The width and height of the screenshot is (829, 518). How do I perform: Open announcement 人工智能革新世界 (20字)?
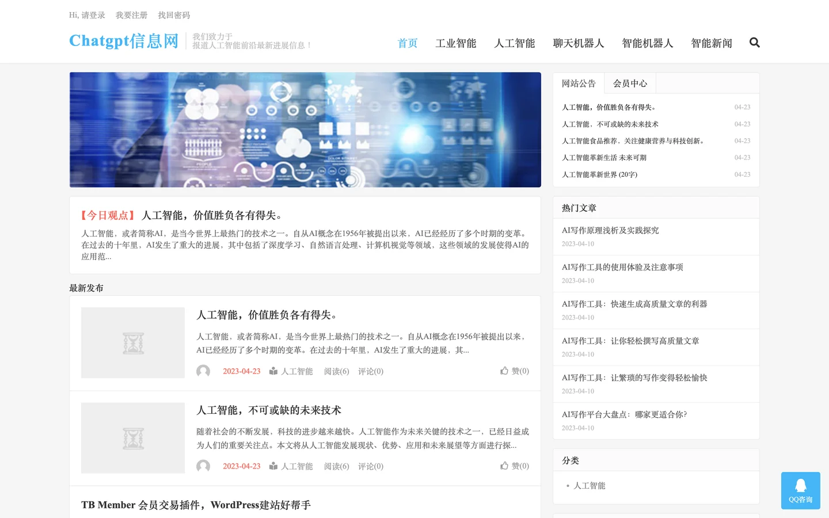600,174
